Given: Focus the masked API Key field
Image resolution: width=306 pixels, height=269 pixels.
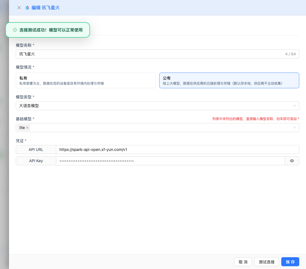Looking at the screenshot, I should tap(170, 161).
